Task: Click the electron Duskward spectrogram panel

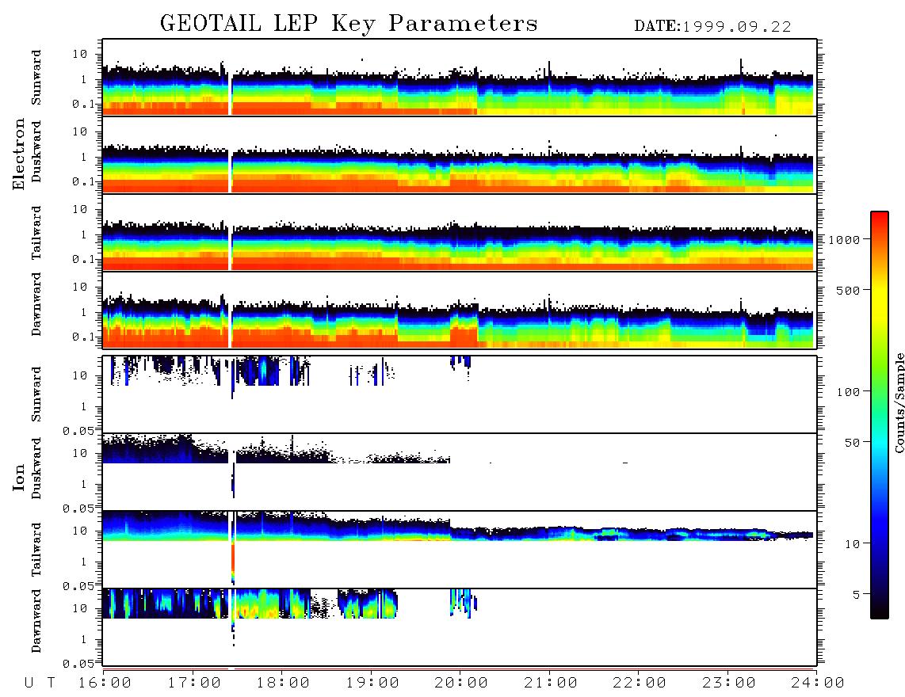Action: pos(460,154)
